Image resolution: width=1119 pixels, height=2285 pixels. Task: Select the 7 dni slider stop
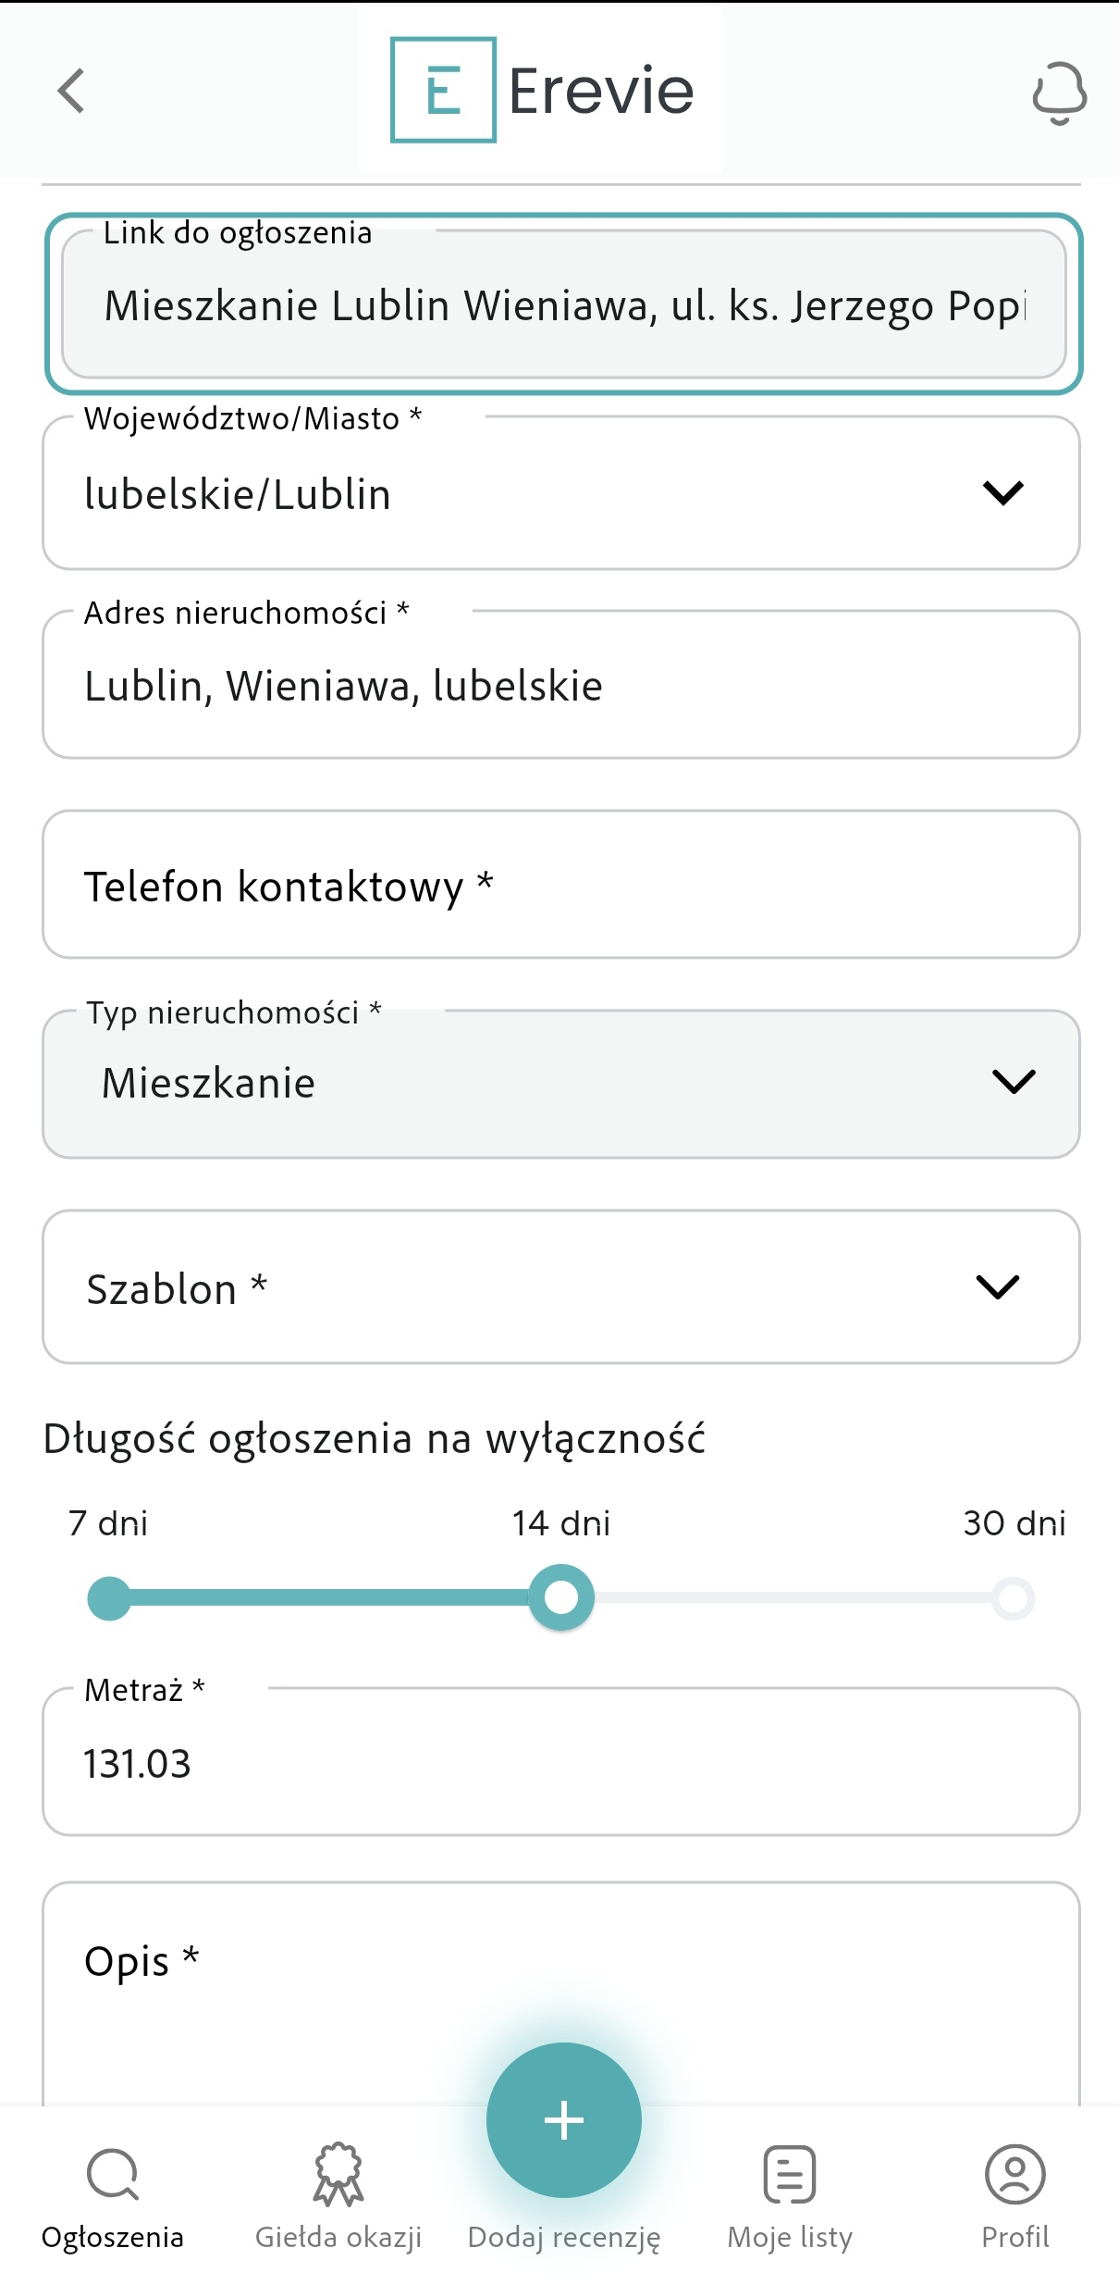point(109,1598)
